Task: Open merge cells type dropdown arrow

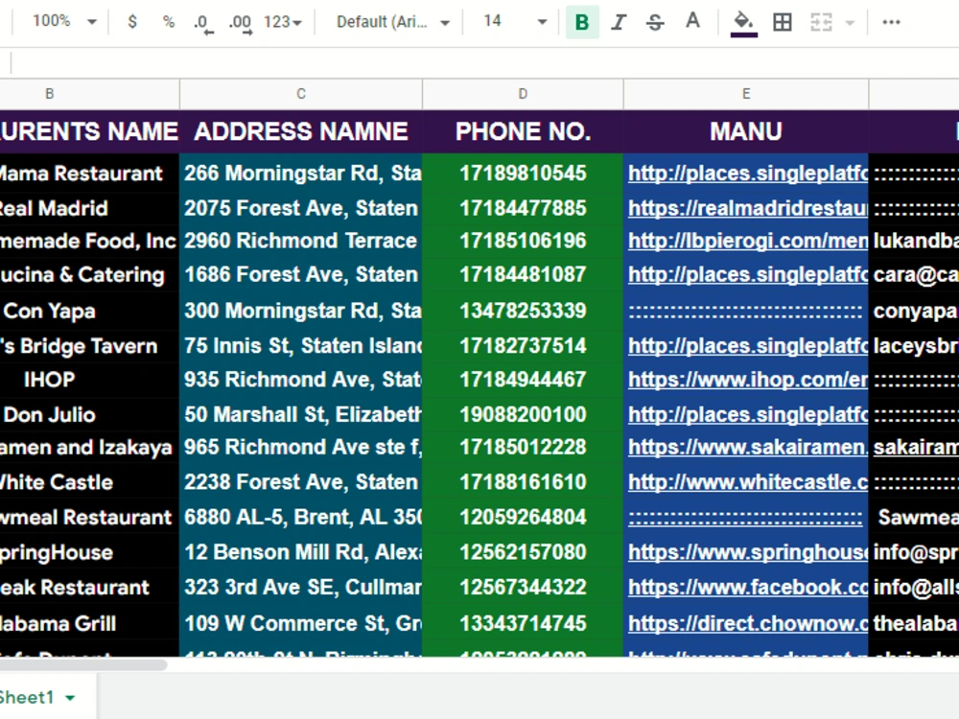Action: (x=850, y=23)
